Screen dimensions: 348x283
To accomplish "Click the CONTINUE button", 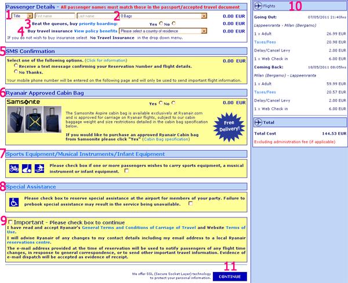I will point(230,277).
